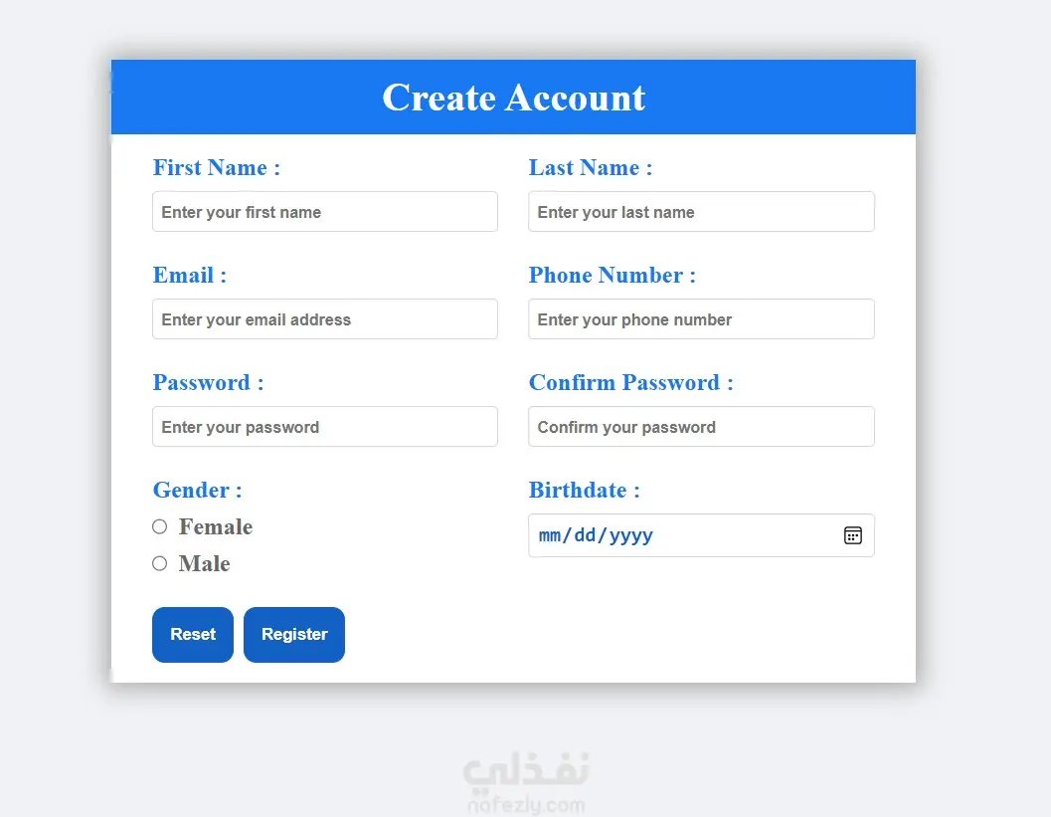1051x817 pixels.
Task: Click the Create Account header title
Action: (x=514, y=98)
